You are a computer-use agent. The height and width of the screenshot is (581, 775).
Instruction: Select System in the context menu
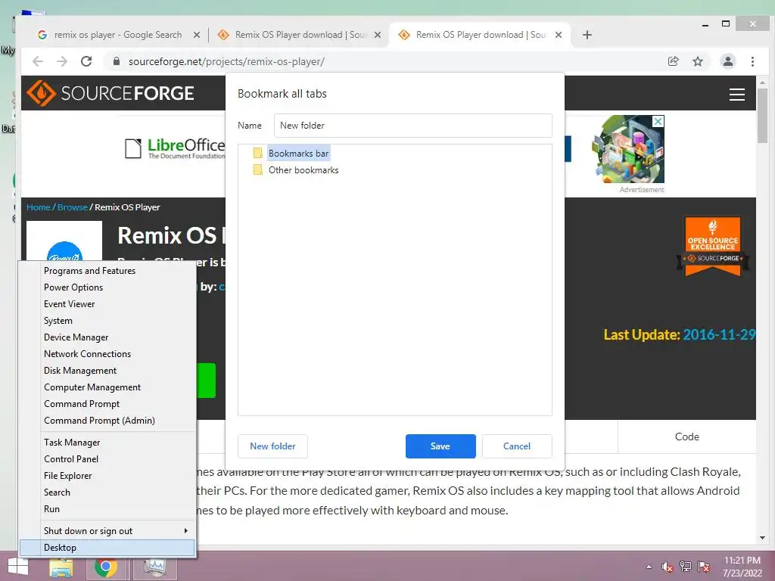[107, 321]
